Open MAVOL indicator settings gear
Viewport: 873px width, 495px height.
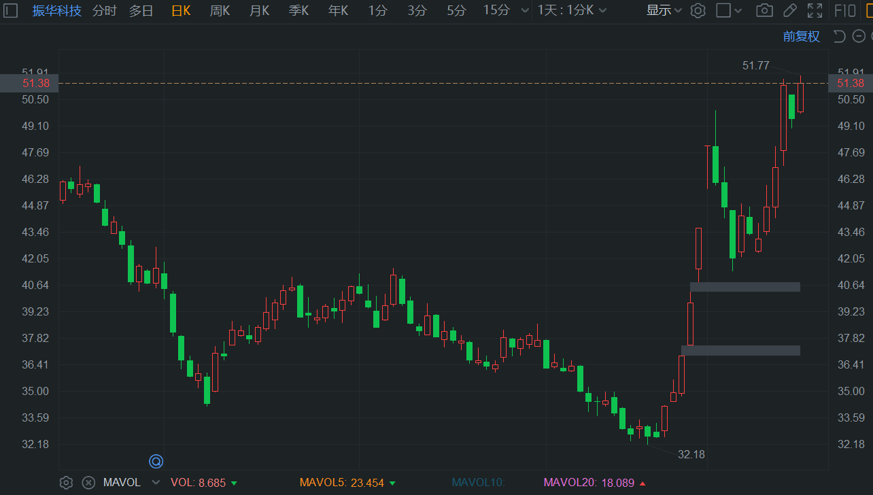click(x=66, y=483)
